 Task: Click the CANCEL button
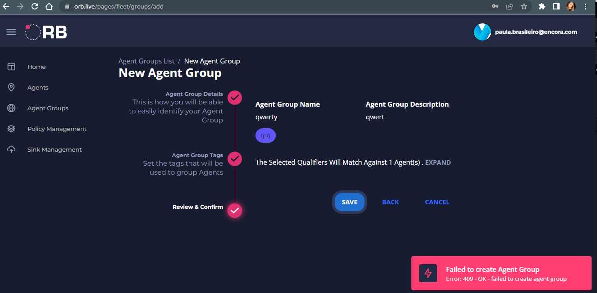point(437,202)
